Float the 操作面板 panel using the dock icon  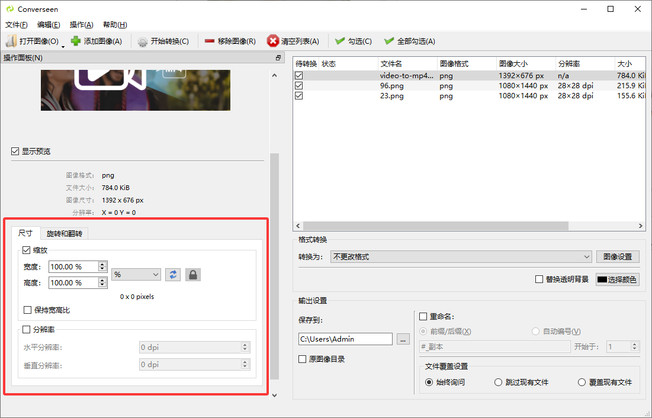click(278, 58)
